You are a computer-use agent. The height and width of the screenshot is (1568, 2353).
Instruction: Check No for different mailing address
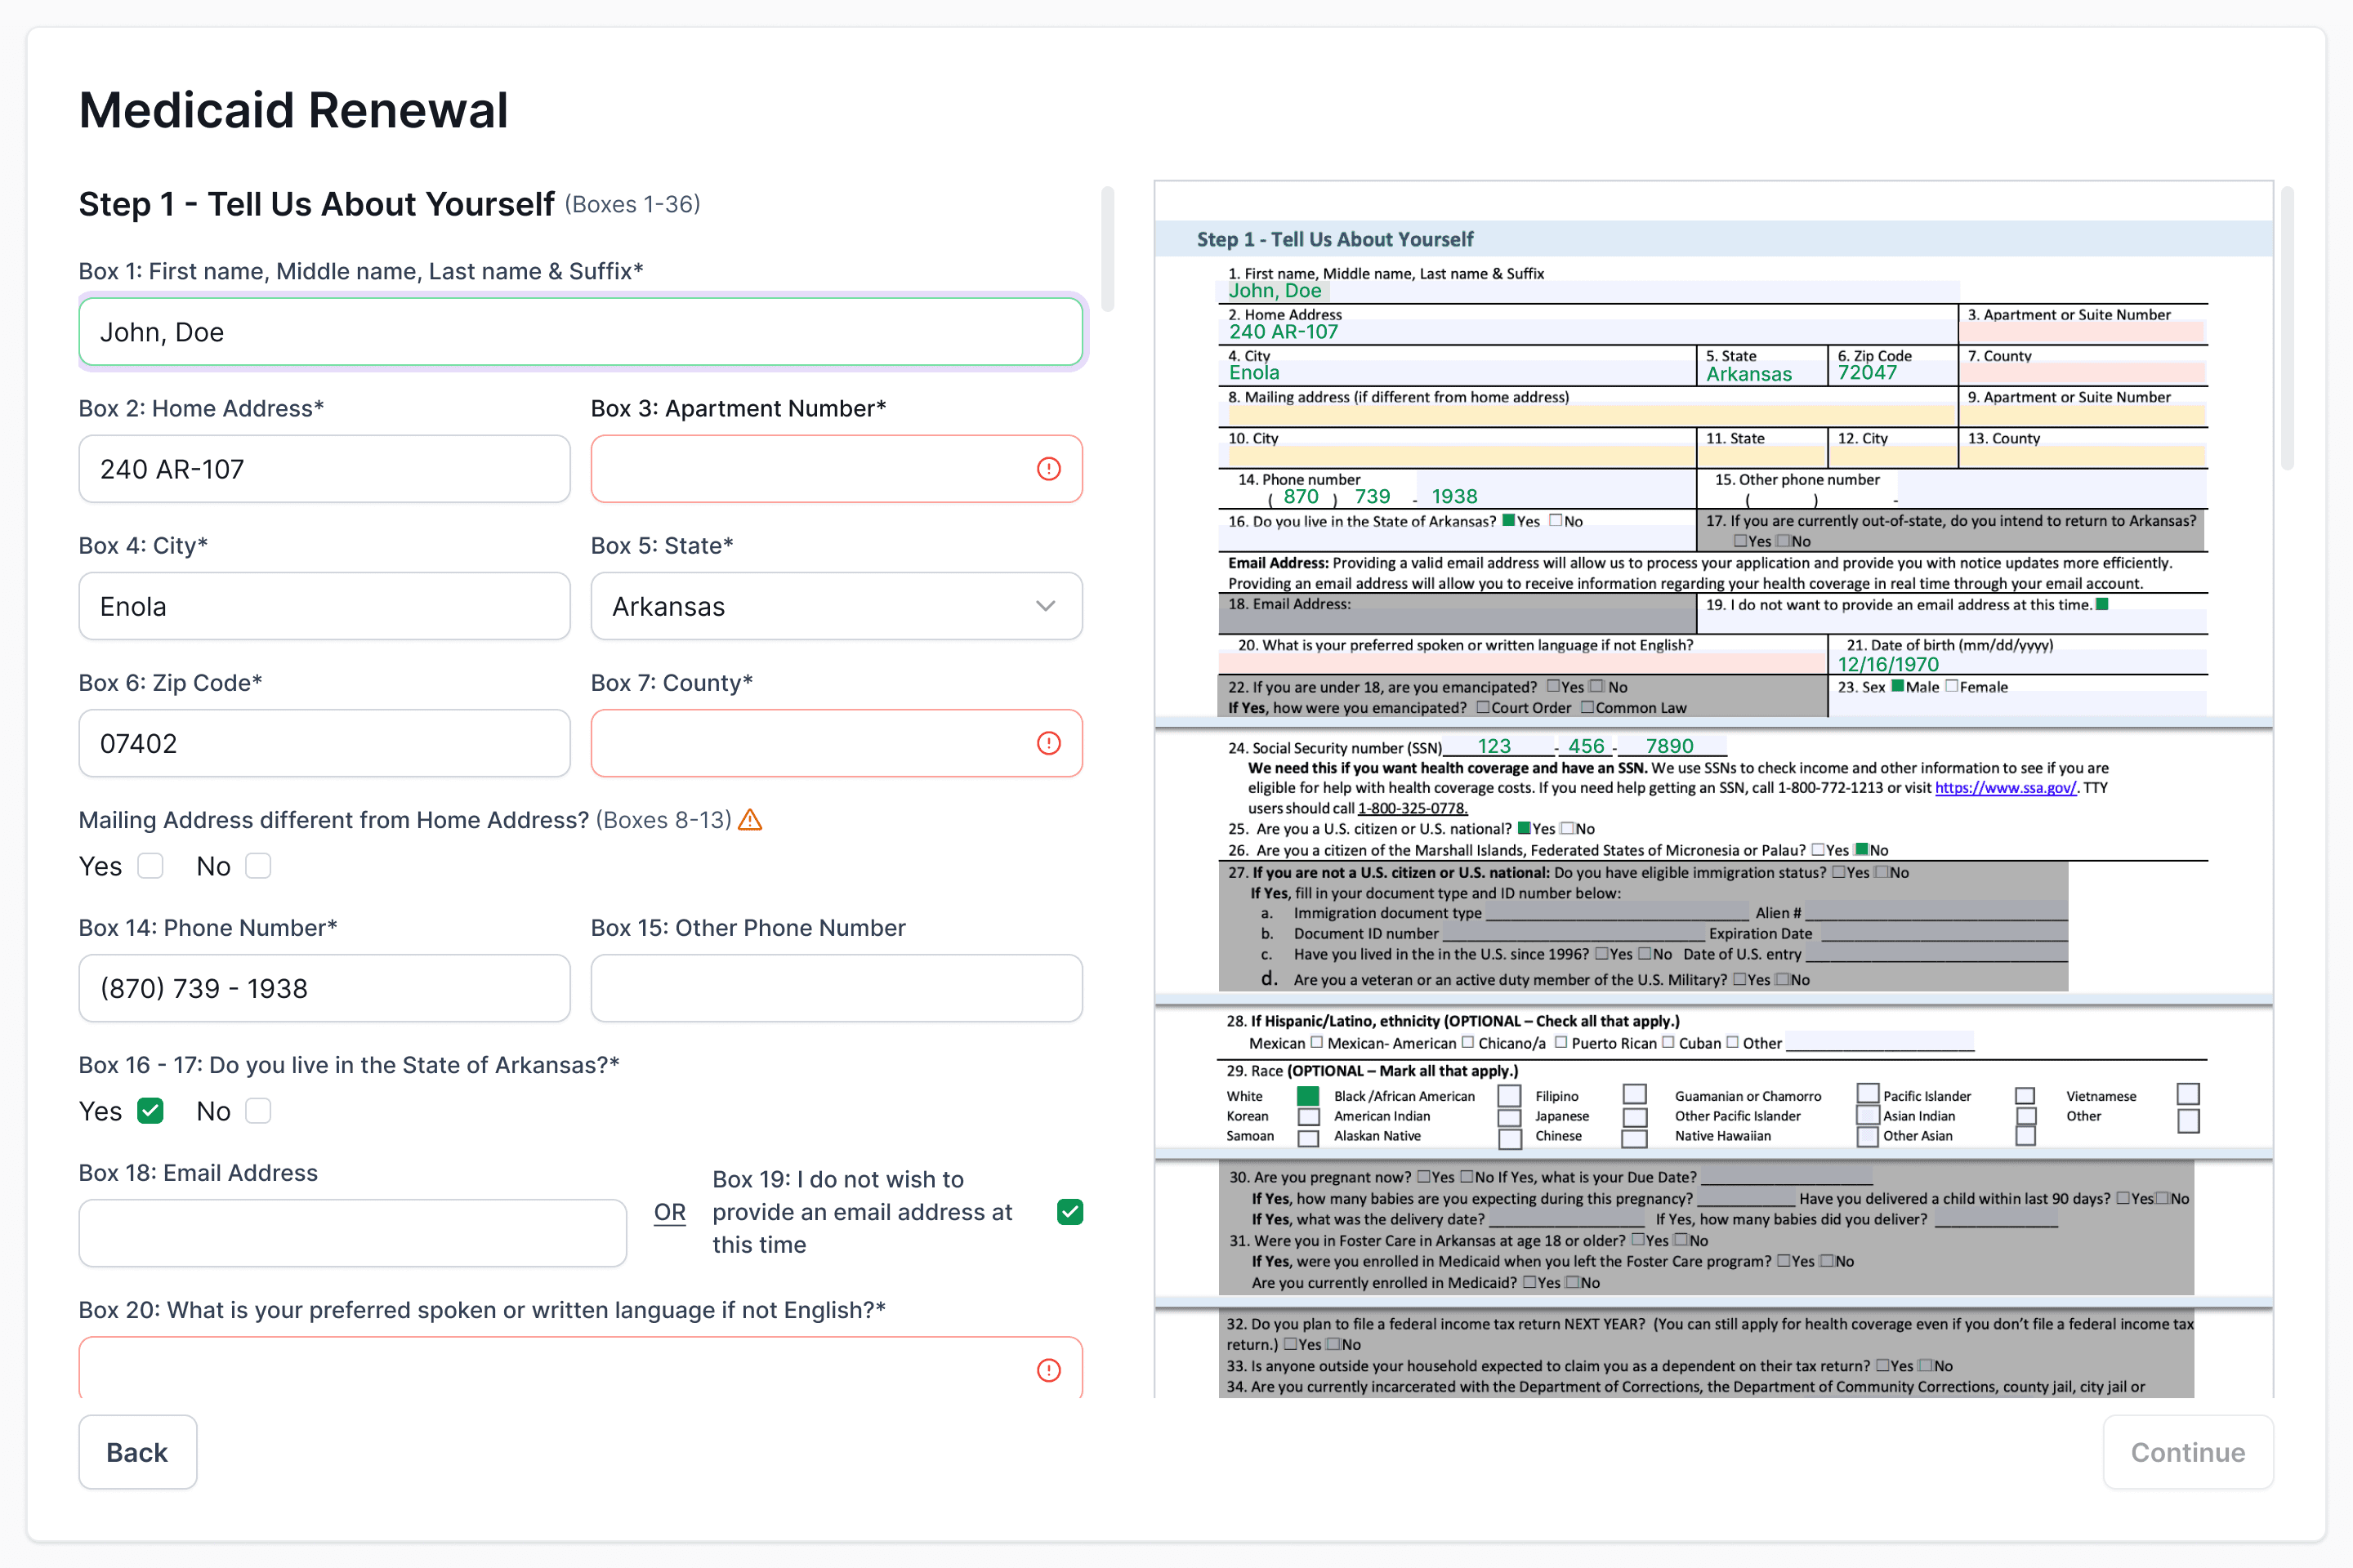tap(258, 866)
